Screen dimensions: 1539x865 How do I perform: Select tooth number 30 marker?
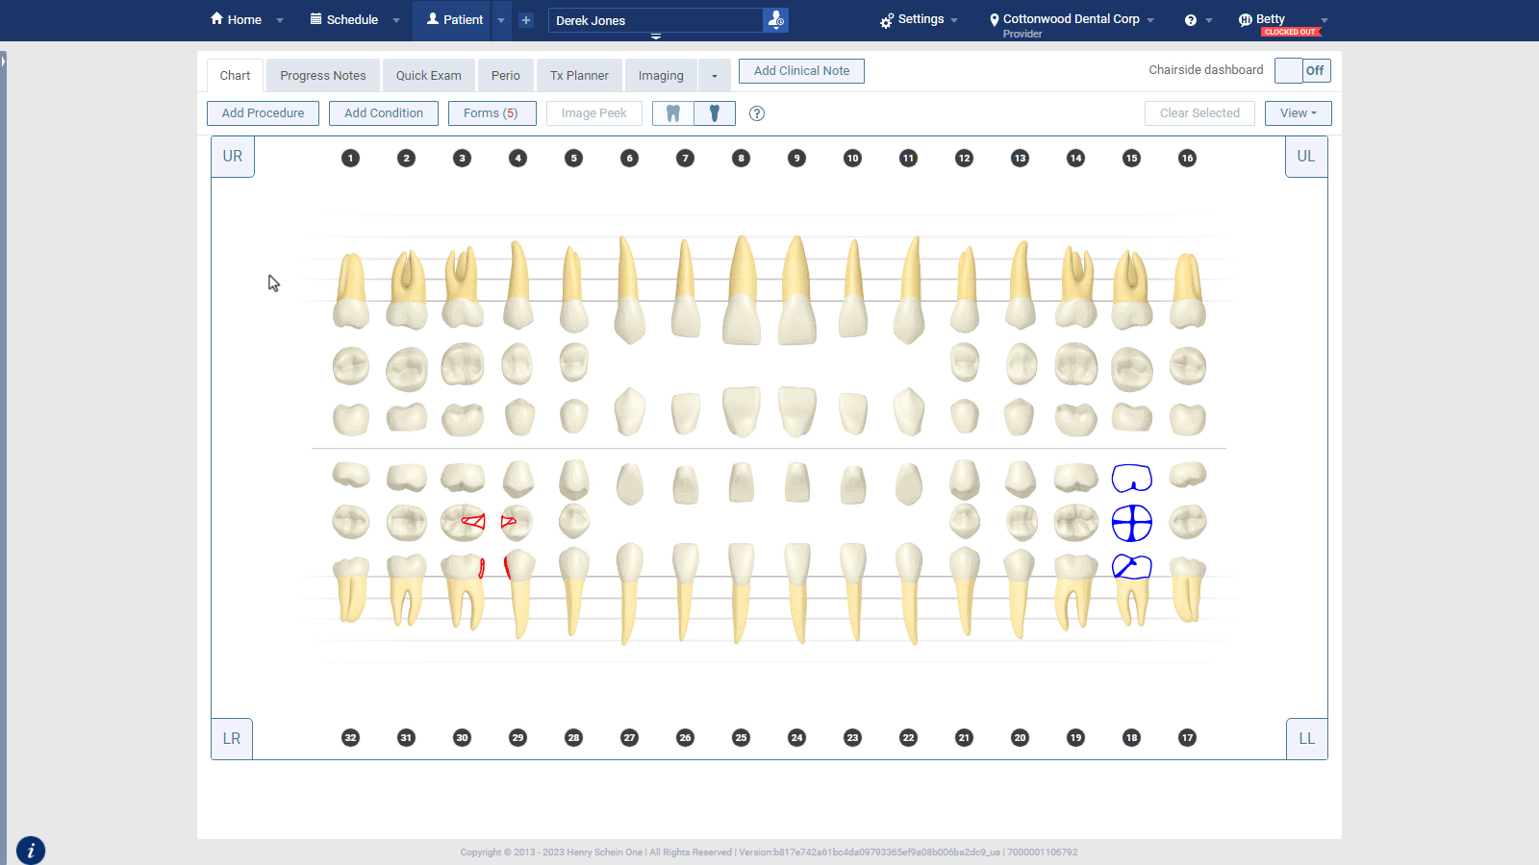pos(462,738)
